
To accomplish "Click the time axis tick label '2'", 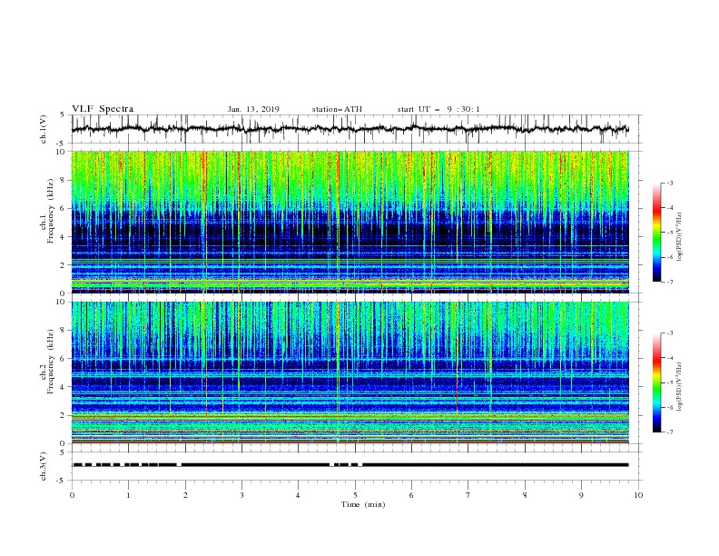I will pyautogui.click(x=185, y=495).
